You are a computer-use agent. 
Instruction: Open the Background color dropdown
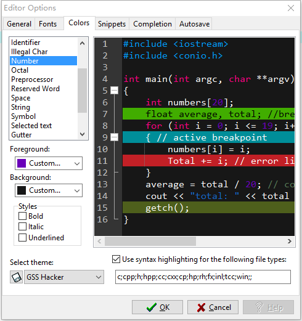click(49, 190)
